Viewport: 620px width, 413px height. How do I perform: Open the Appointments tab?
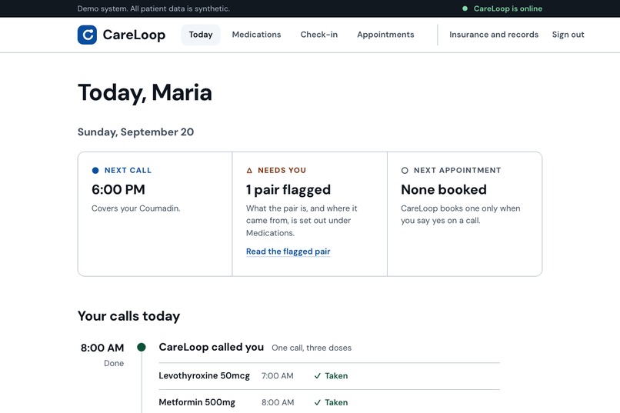tap(385, 35)
